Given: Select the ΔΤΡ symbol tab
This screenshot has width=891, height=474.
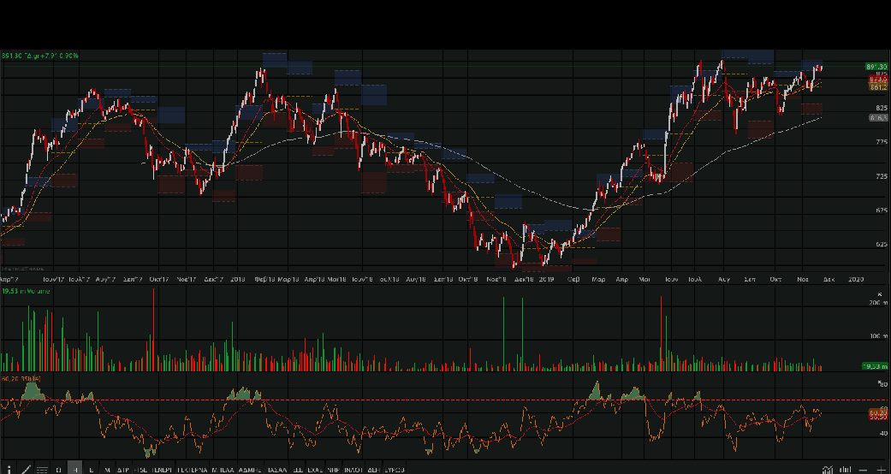Looking at the screenshot, I should pyautogui.click(x=122, y=470).
